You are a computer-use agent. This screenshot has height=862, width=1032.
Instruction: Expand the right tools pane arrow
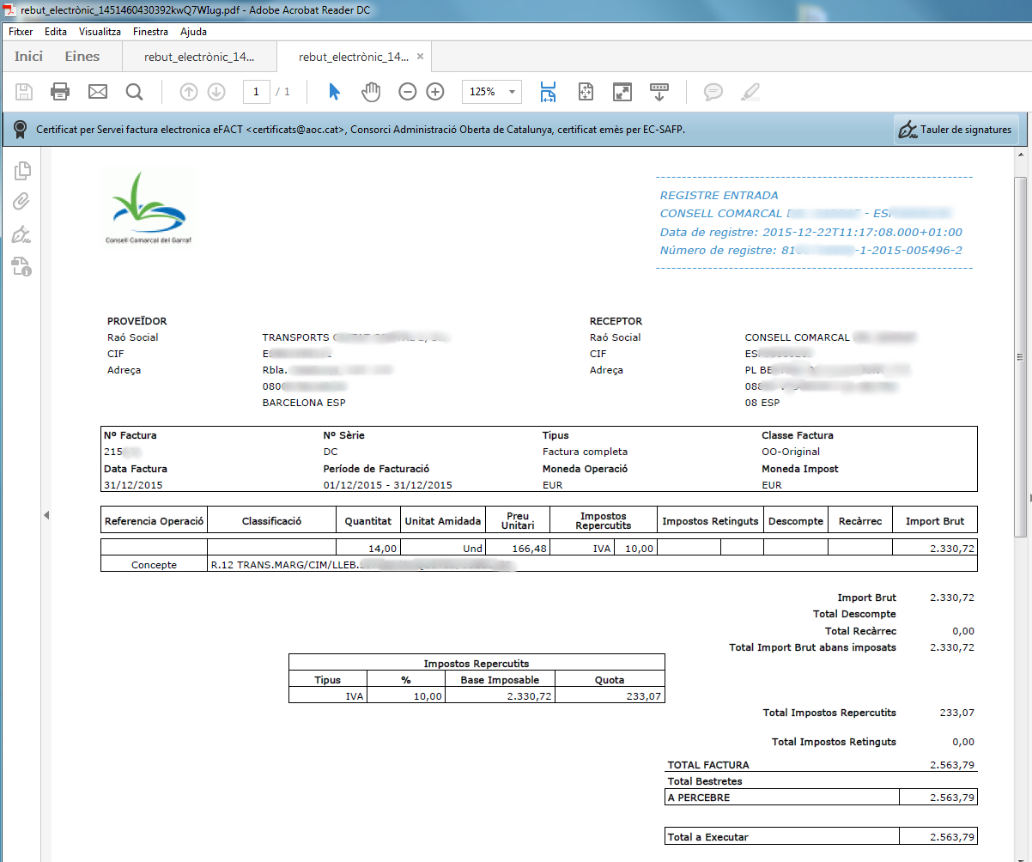click(1028, 498)
